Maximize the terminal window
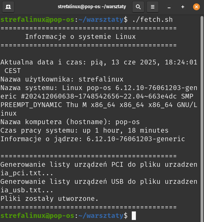Screen dimensions: 204x222 coord(183,7)
